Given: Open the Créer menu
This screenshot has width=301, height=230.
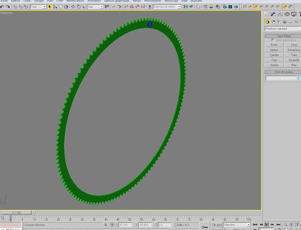Looking at the screenshot, I should [60, 1].
